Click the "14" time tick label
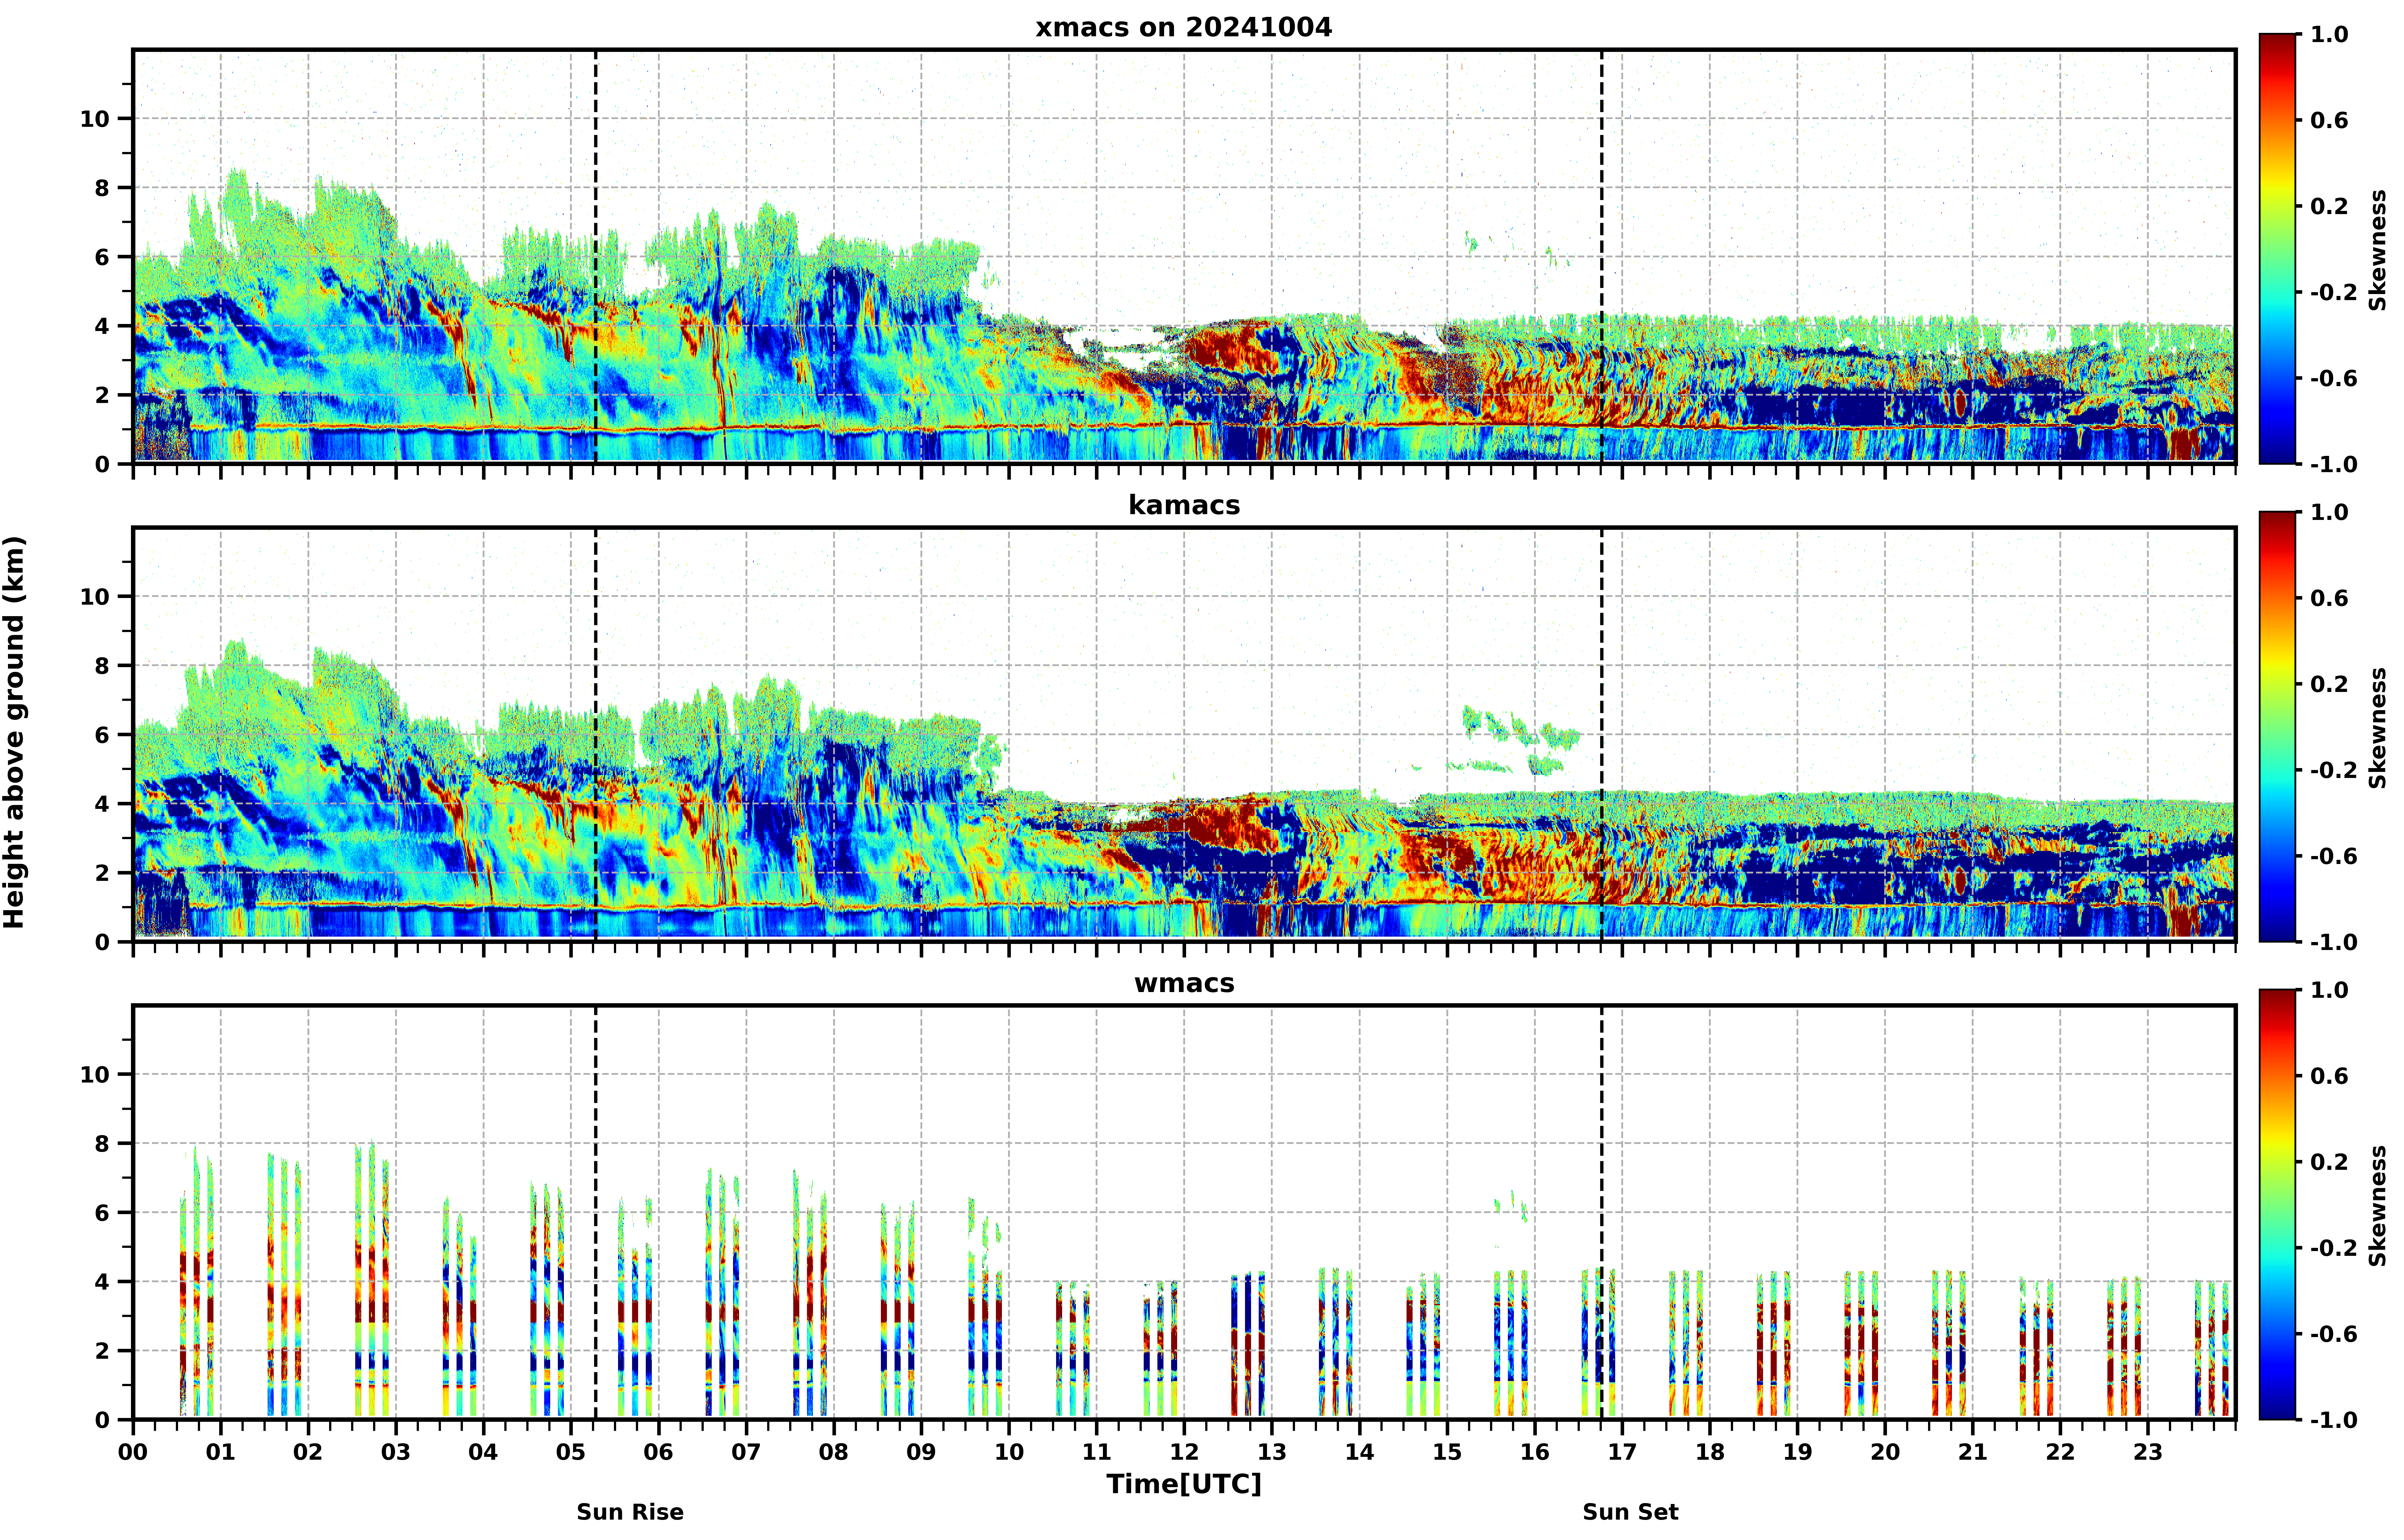Screen dimensions: 2404x1540 1359,1452
